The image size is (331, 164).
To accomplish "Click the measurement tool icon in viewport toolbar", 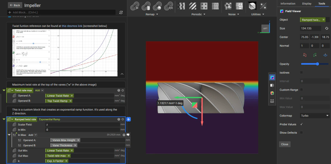I will pos(272,101).
